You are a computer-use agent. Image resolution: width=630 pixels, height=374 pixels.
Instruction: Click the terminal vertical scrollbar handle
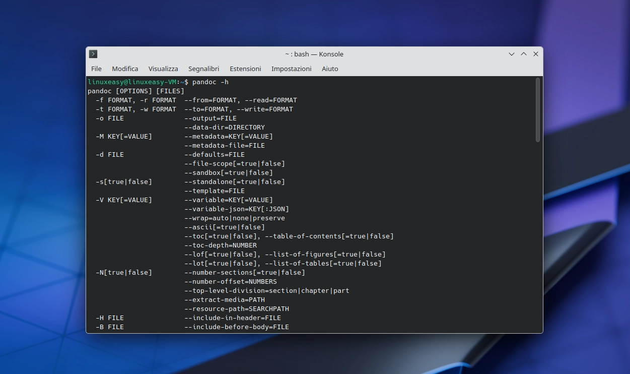(538, 109)
